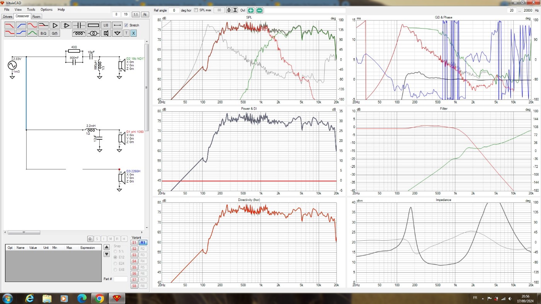Select variant S2 button

click(x=134, y=249)
